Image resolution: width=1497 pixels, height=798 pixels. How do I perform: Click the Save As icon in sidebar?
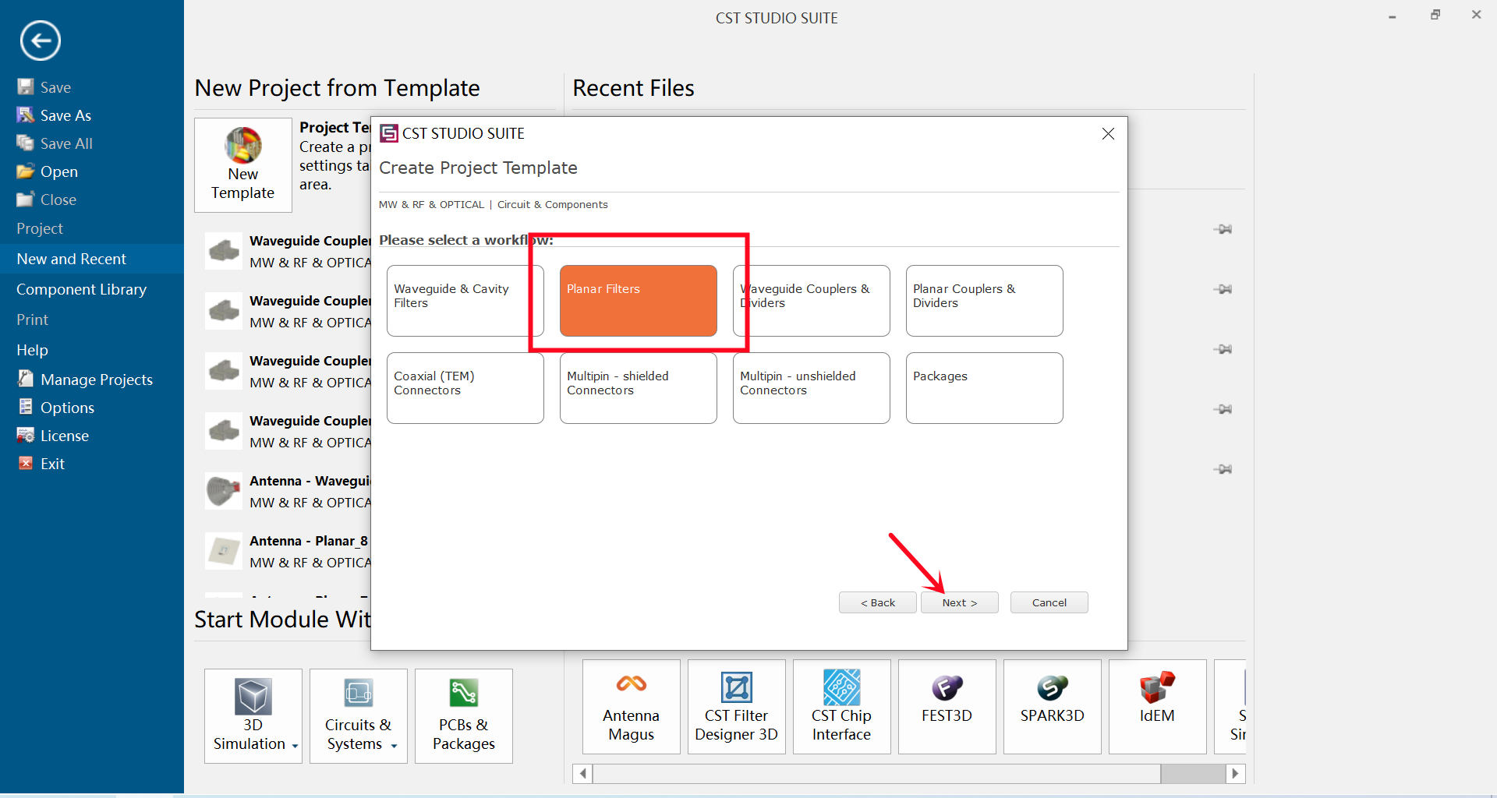tap(26, 115)
